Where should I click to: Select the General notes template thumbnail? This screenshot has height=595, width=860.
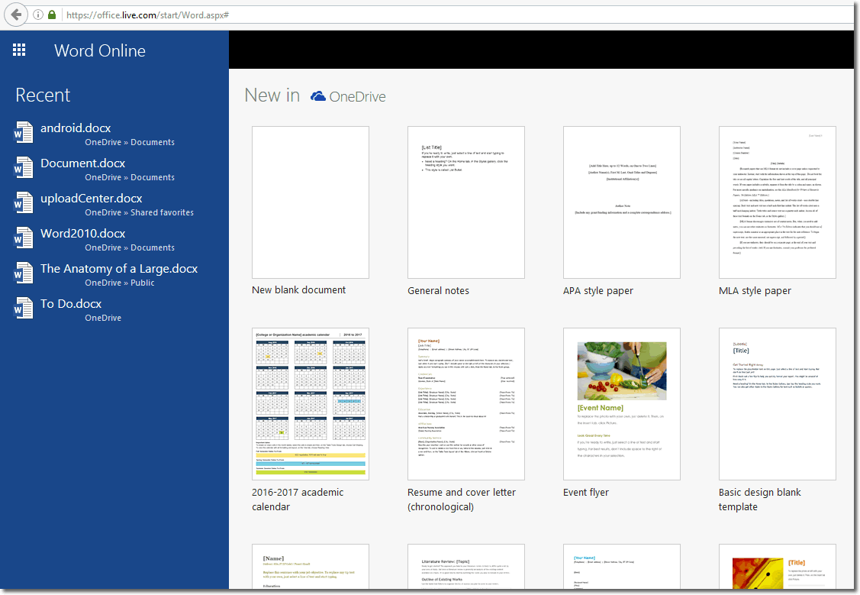[466, 202]
